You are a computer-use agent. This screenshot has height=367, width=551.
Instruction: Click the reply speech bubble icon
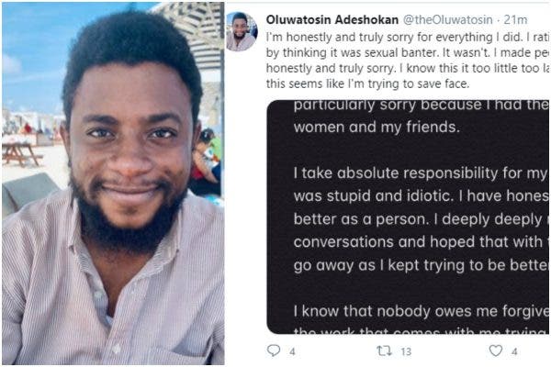click(x=273, y=350)
